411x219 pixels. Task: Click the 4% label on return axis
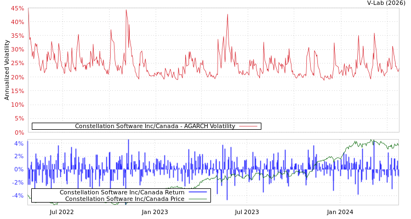coord(19,143)
